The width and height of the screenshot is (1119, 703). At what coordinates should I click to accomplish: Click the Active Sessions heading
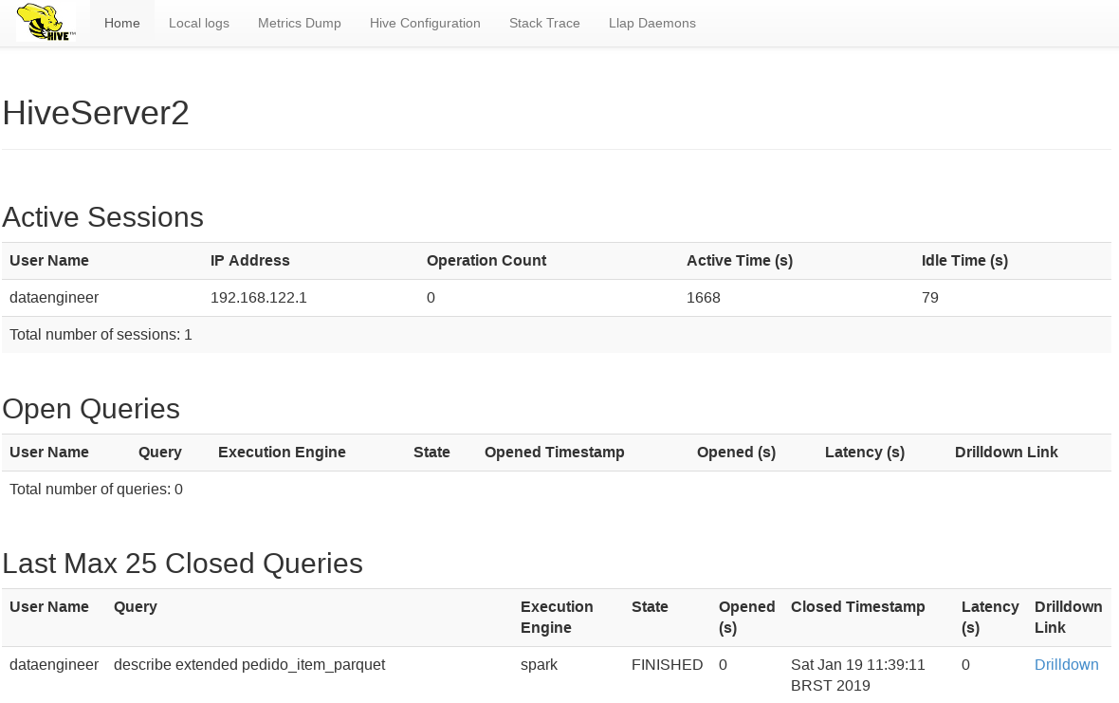click(x=102, y=217)
